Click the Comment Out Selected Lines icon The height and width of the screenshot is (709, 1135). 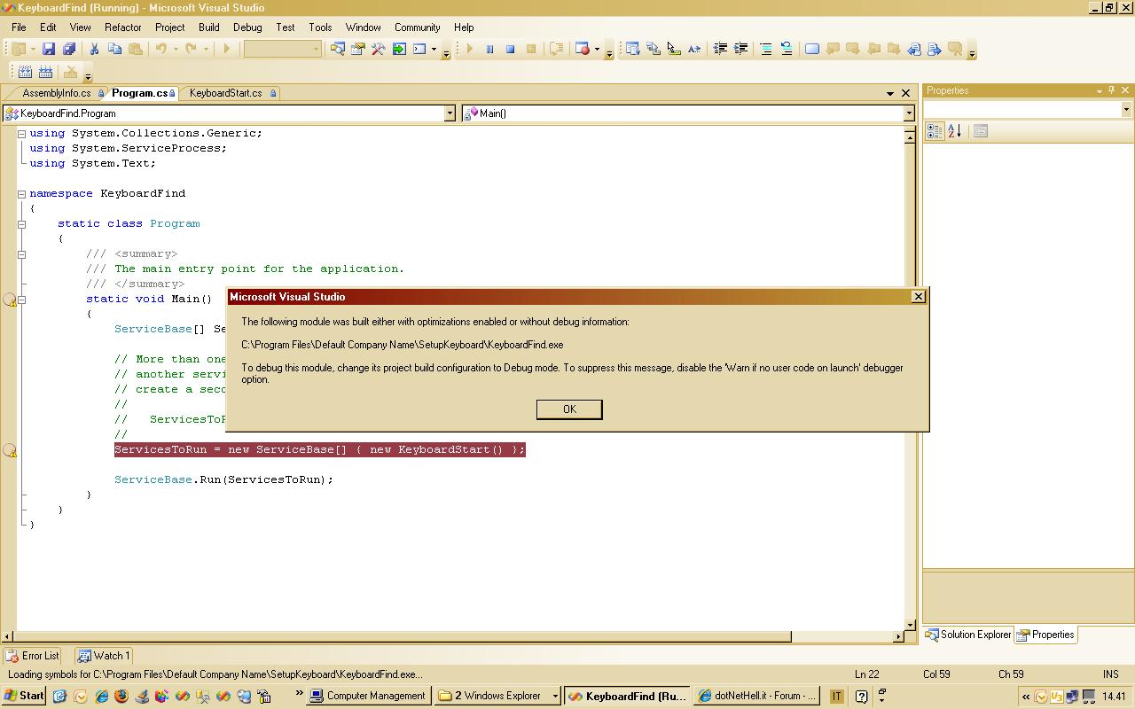[766, 49]
